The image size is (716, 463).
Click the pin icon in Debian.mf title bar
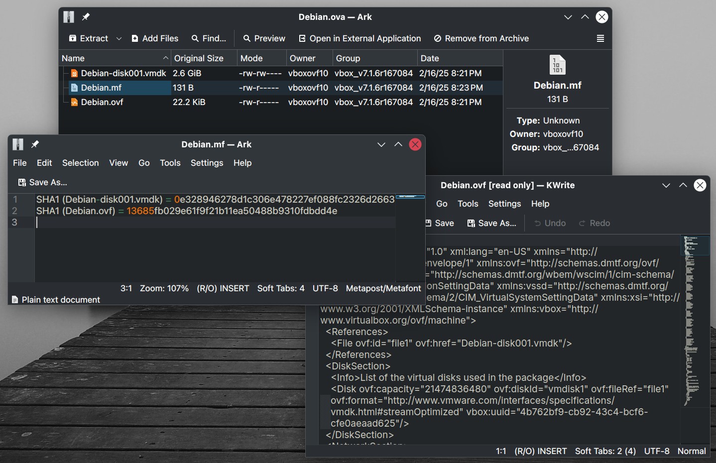pyautogui.click(x=35, y=144)
